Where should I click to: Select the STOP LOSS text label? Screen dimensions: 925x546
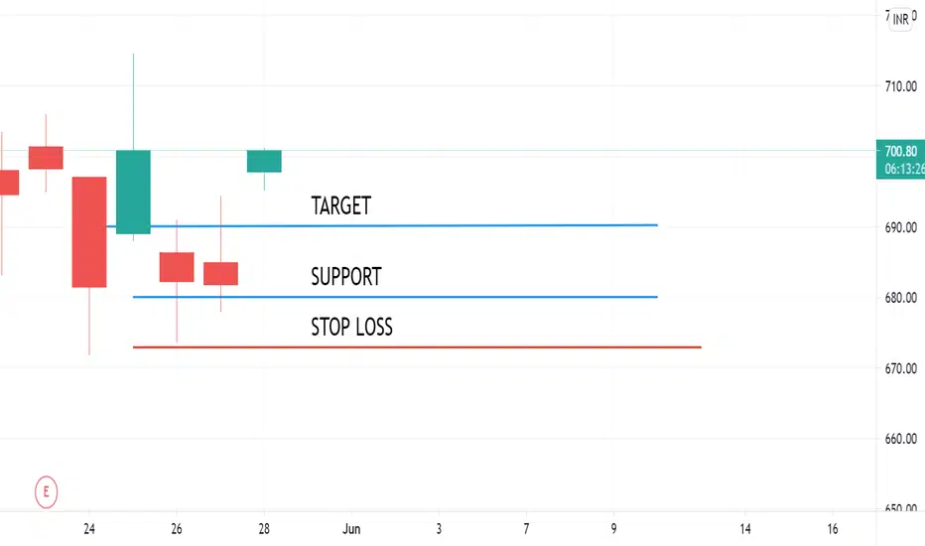(x=351, y=327)
